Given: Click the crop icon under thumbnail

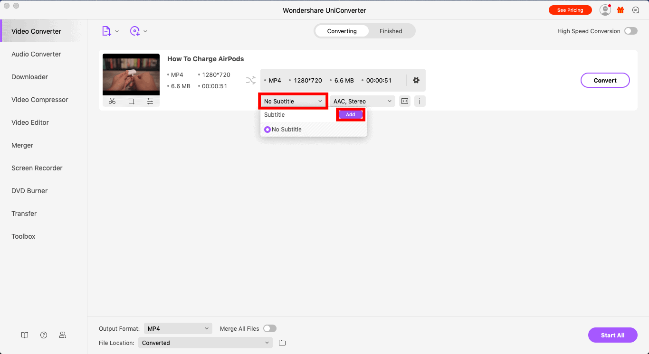Looking at the screenshot, I should [x=131, y=101].
